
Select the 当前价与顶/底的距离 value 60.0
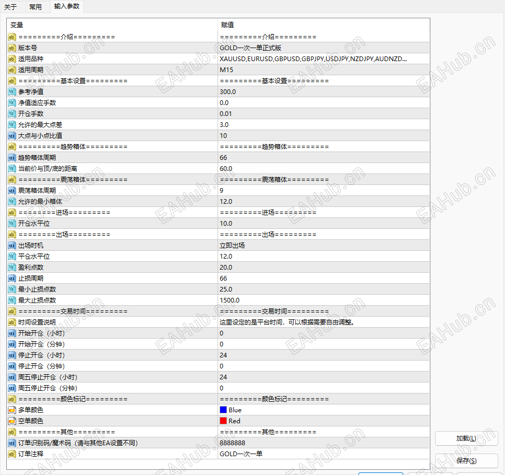226,168
